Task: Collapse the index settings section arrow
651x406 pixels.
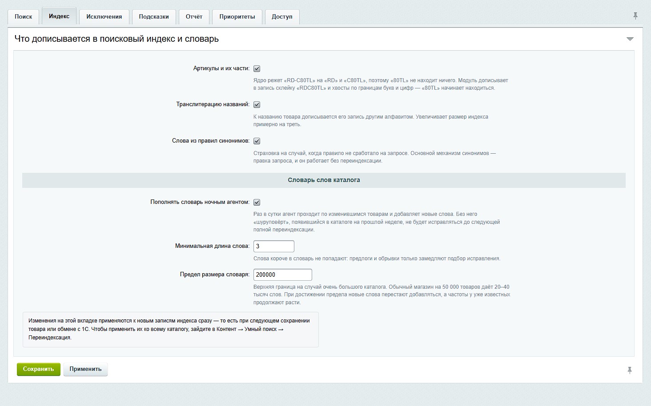Action: [x=630, y=39]
